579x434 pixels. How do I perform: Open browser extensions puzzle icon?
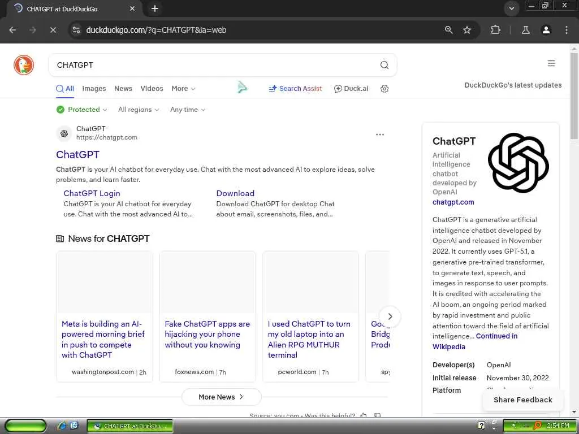pyautogui.click(x=495, y=30)
